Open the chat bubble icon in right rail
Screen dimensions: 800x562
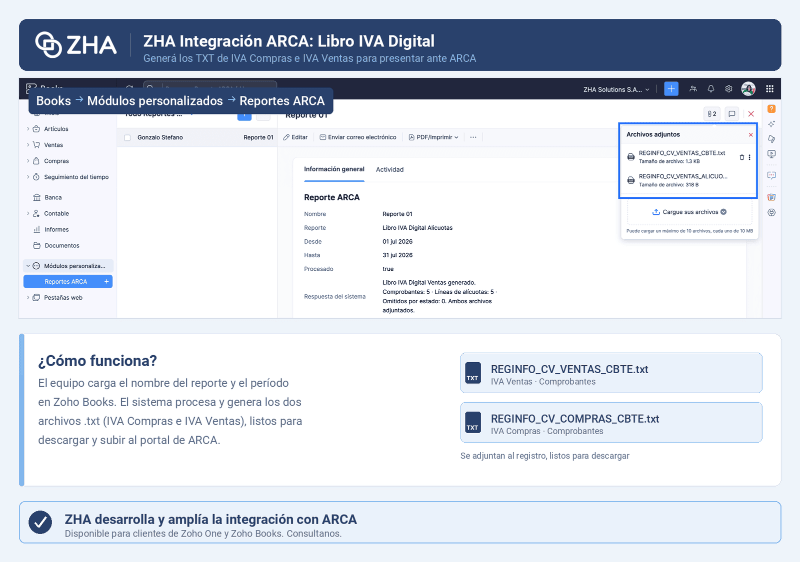click(x=771, y=175)
